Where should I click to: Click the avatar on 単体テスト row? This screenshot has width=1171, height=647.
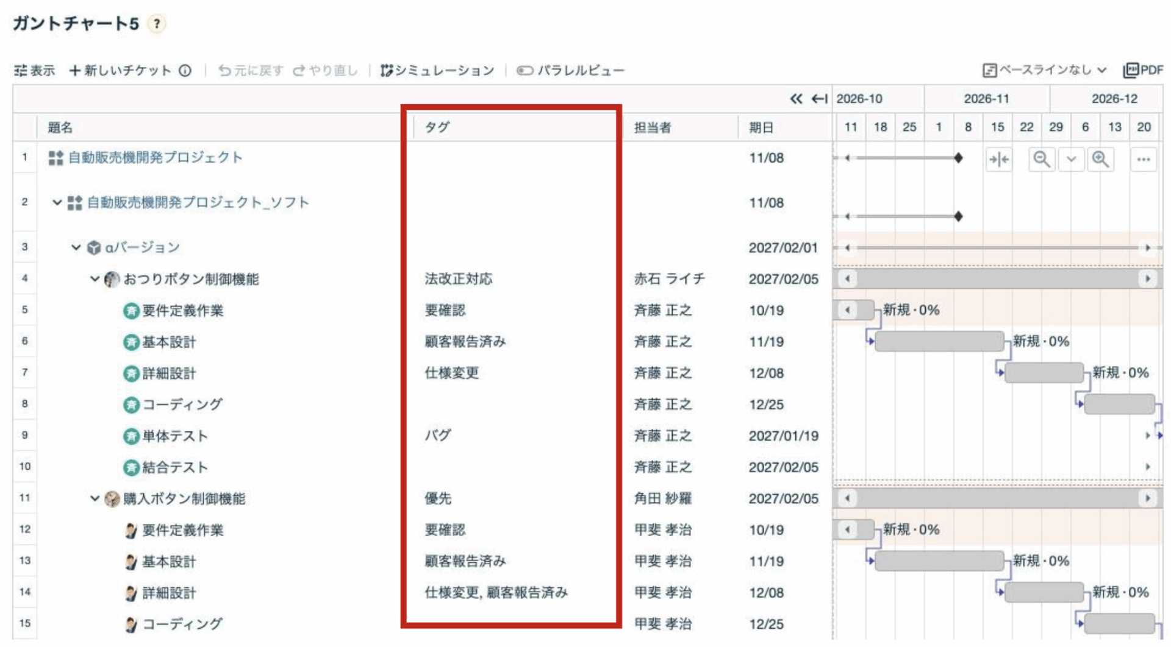click(131, 436)
